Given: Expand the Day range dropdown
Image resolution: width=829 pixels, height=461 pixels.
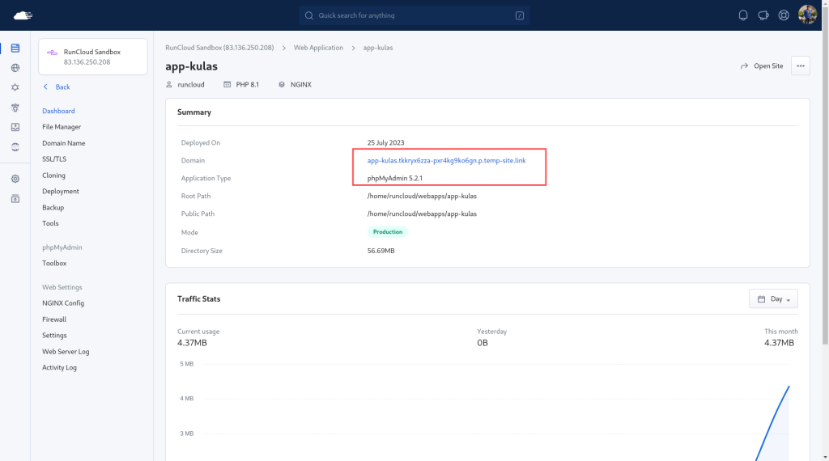Looking at the screenshot, I should pyautogui.click(x=773, y=299).
